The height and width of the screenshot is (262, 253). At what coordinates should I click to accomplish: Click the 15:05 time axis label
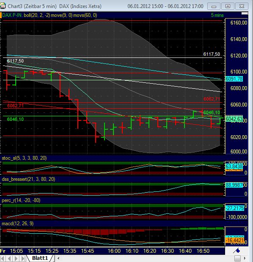(x=16, y=251)
